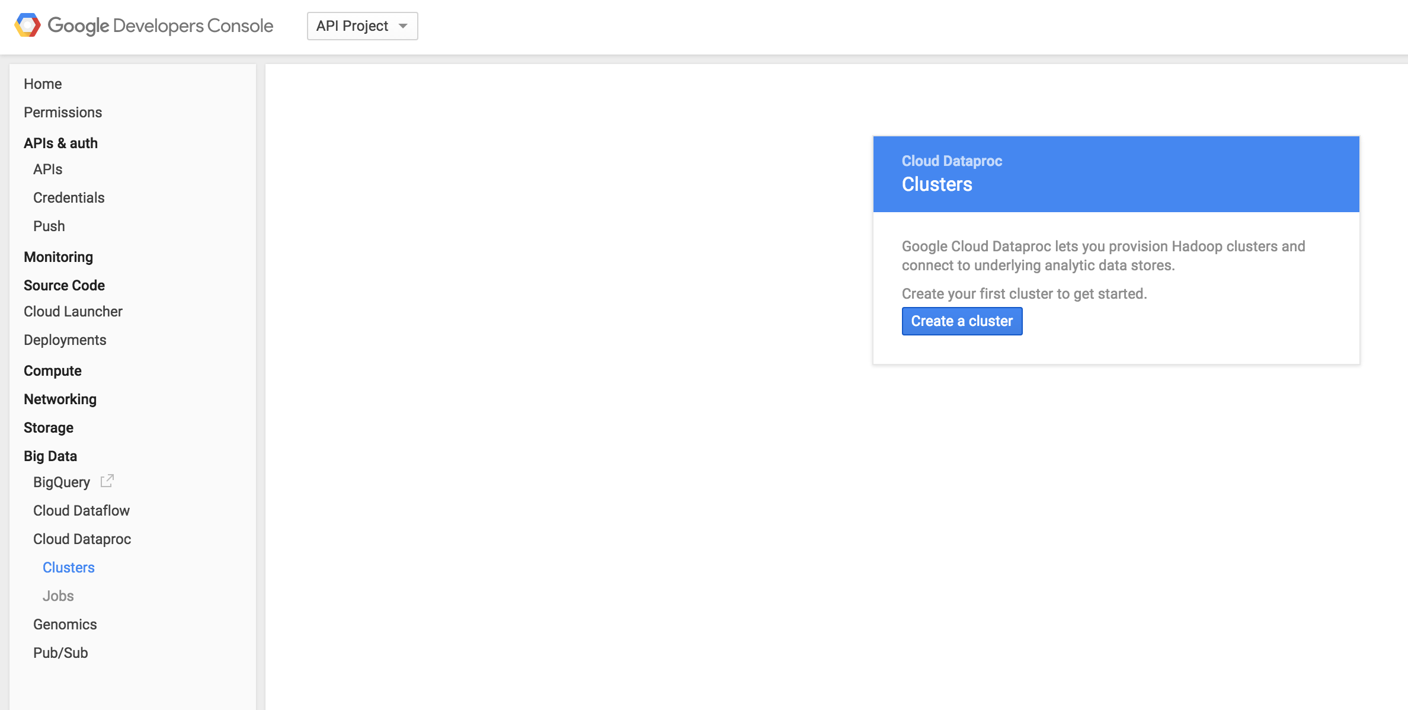The image size is (1408, 710).
Task: Create a cluster button
Action: (961, 321)
